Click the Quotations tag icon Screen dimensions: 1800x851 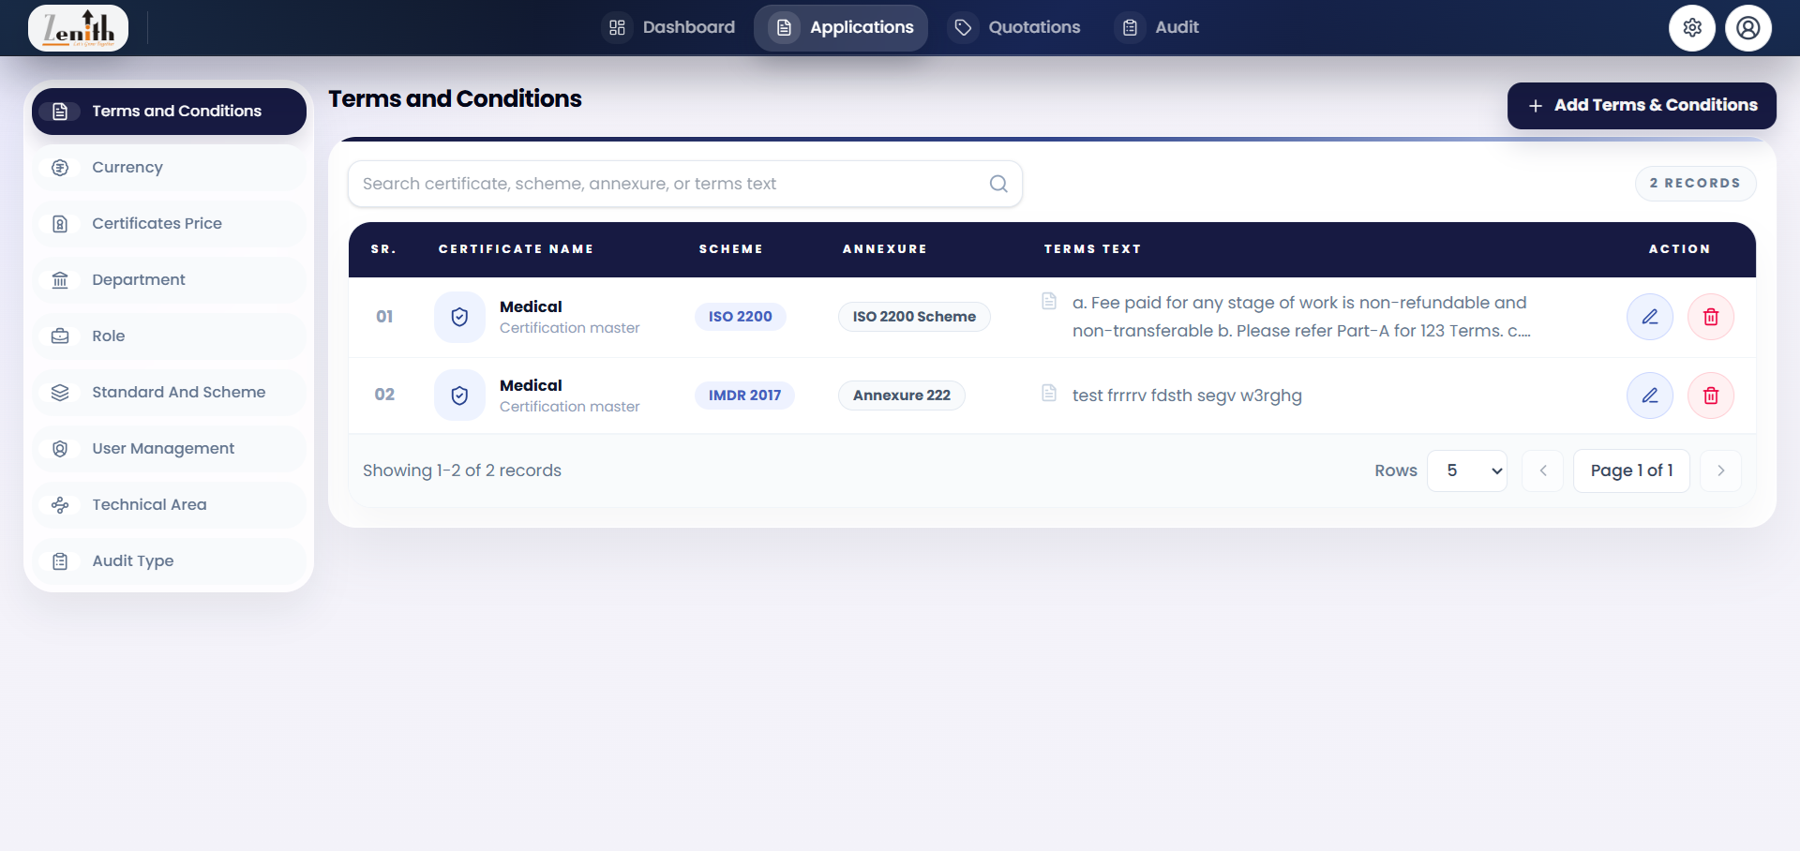(x=963, y=28)
